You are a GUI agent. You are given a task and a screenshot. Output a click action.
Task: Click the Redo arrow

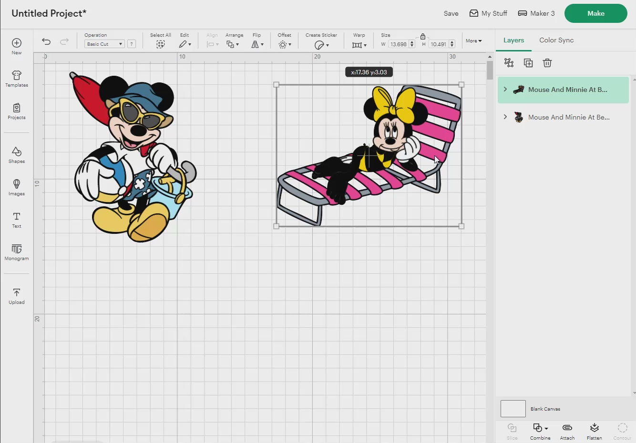64,41
